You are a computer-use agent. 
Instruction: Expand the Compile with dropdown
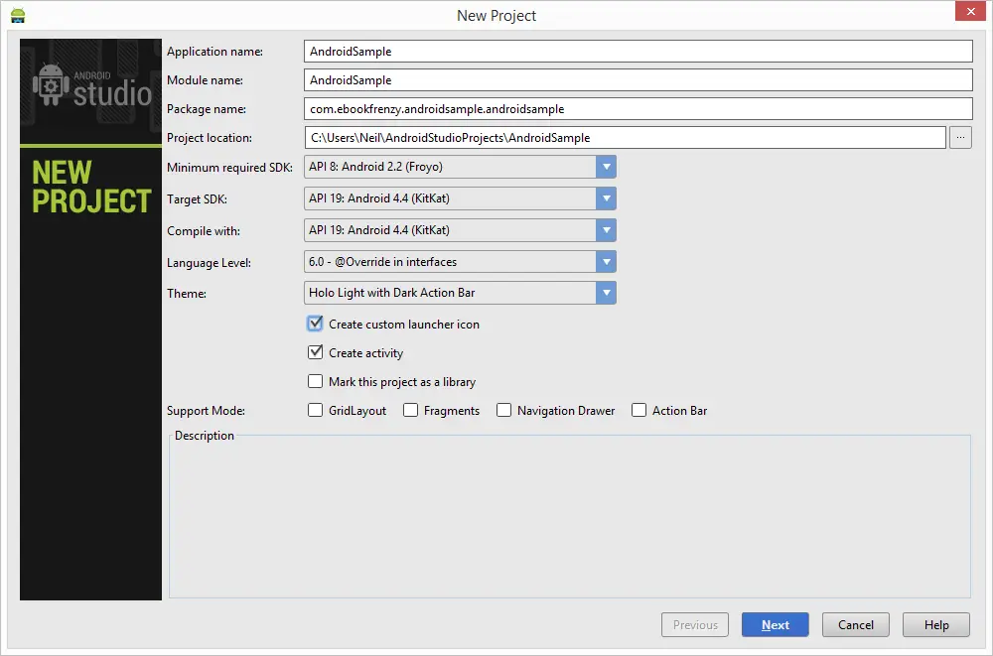tap(607, 230)
